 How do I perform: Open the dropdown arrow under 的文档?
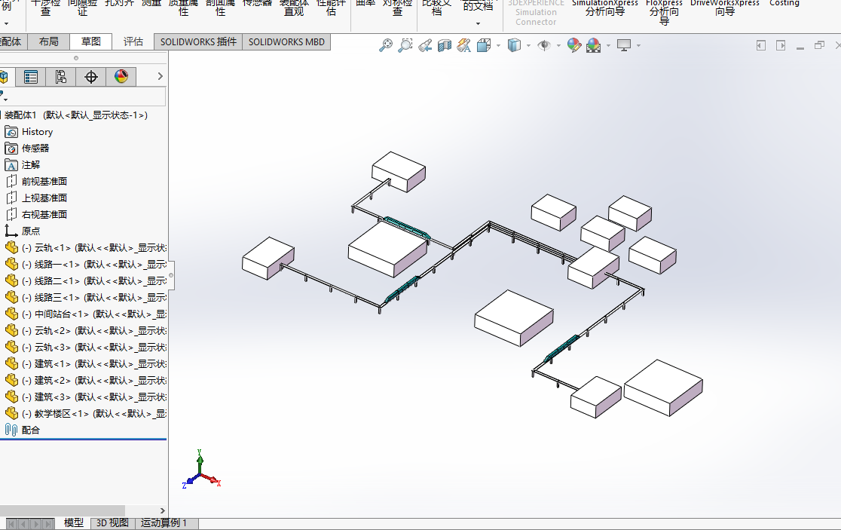(478, 23)
